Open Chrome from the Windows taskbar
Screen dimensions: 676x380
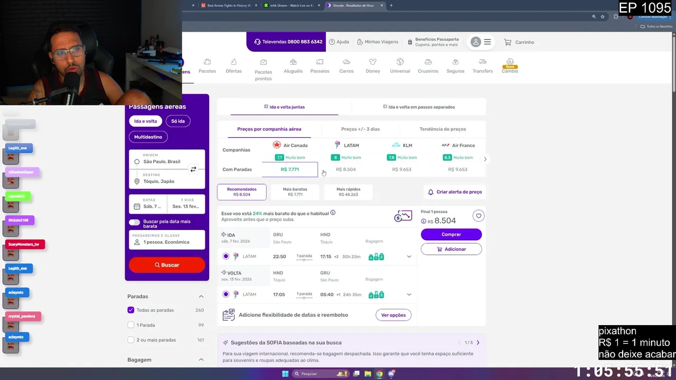[x=379, y=374]
